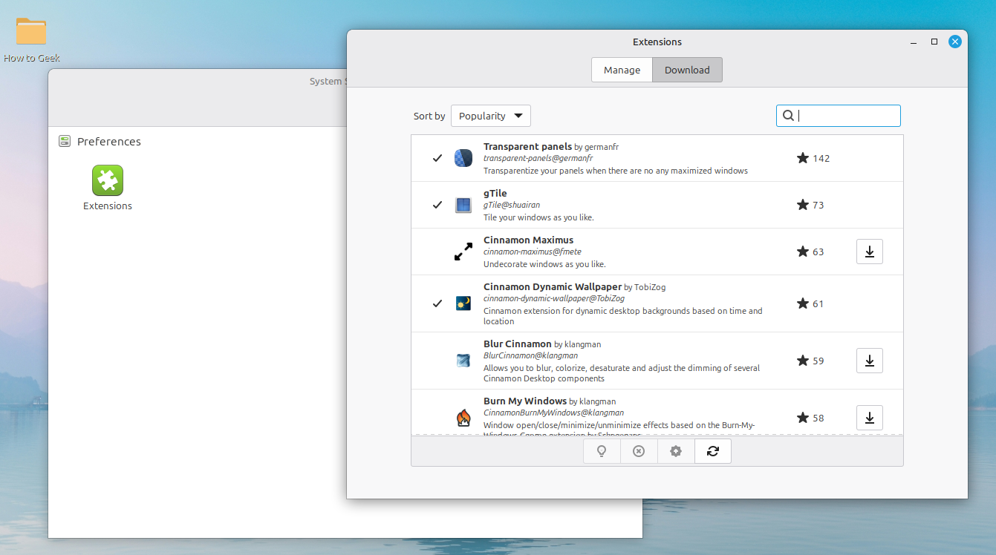
Task: Click the Transparent panels title text
Action: click(528, 147)
